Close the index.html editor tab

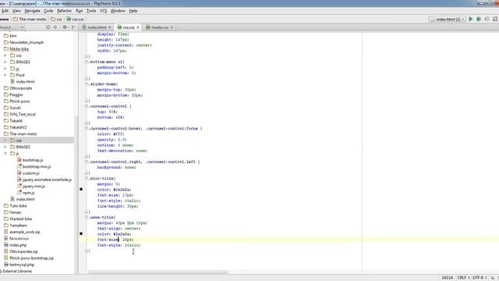(x=109, y=27)
